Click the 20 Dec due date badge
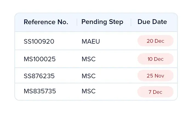 click(155, 41)
